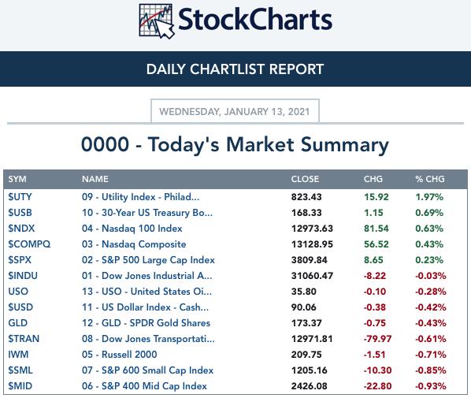This screenshot has height=398, width=471.
Task: Open the $USD symbol link
Action: [x=20, y=307]
